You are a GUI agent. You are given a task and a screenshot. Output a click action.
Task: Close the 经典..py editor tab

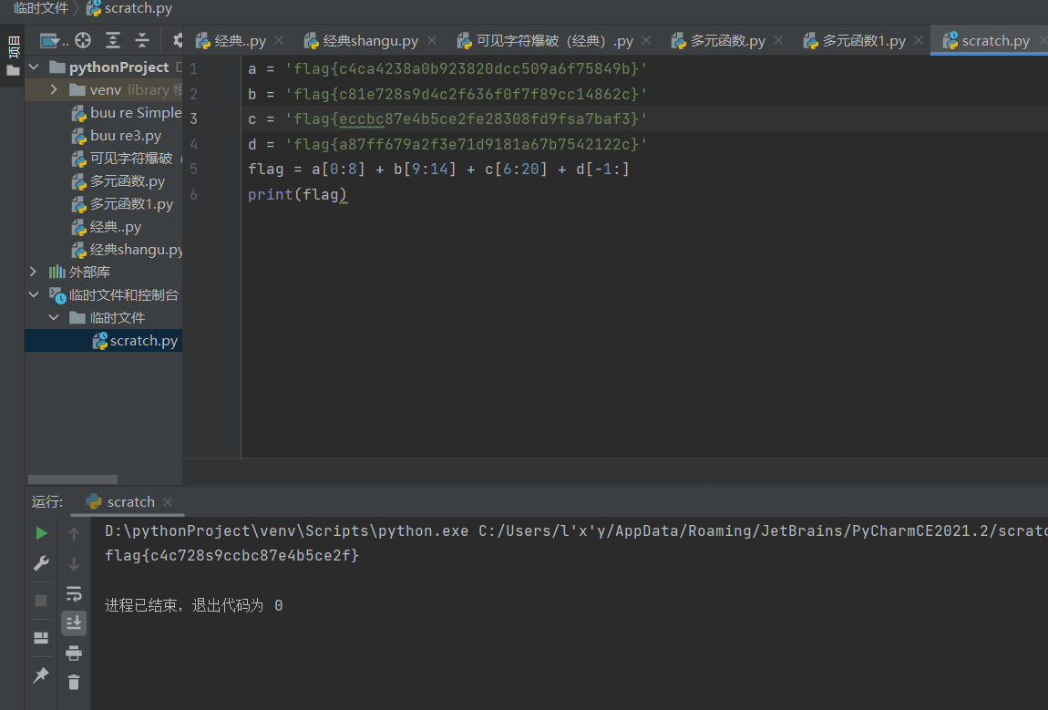[279, 40]
